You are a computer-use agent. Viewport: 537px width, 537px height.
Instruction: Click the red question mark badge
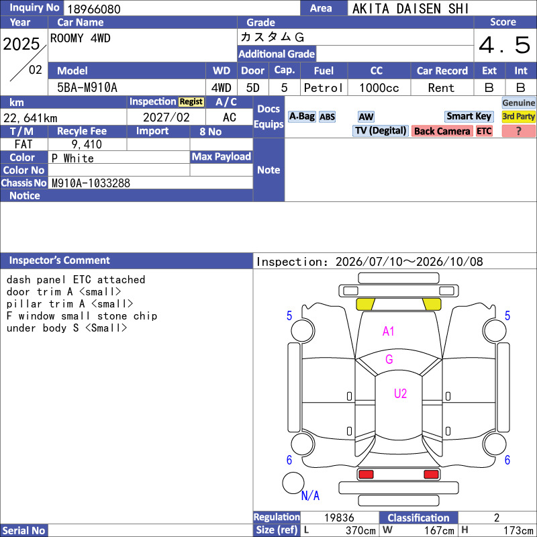pyautogui.click(x=518, y=131)
